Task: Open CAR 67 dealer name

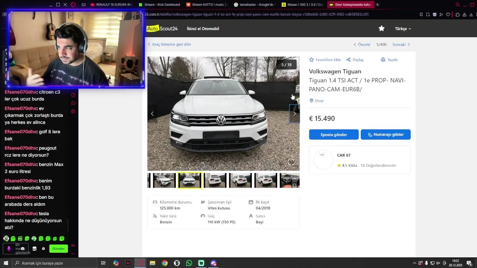Action: pyautogui.click(x=344, y=155)
